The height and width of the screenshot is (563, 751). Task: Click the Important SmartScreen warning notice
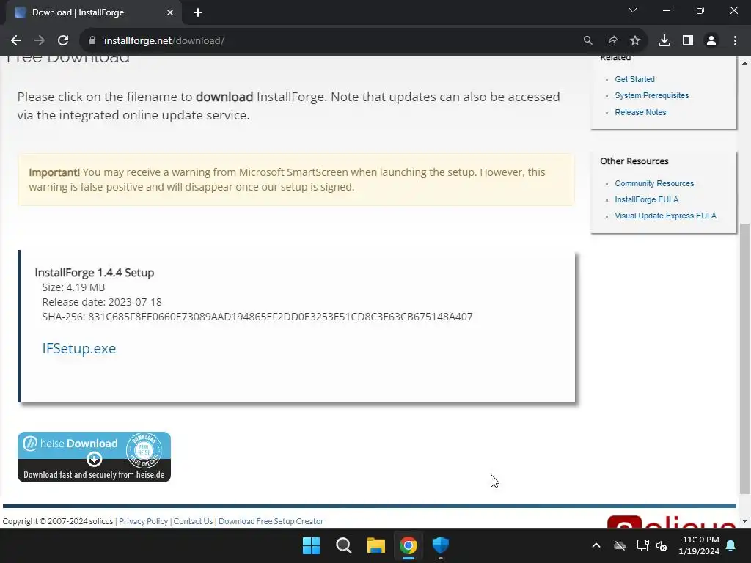point(296,180)
